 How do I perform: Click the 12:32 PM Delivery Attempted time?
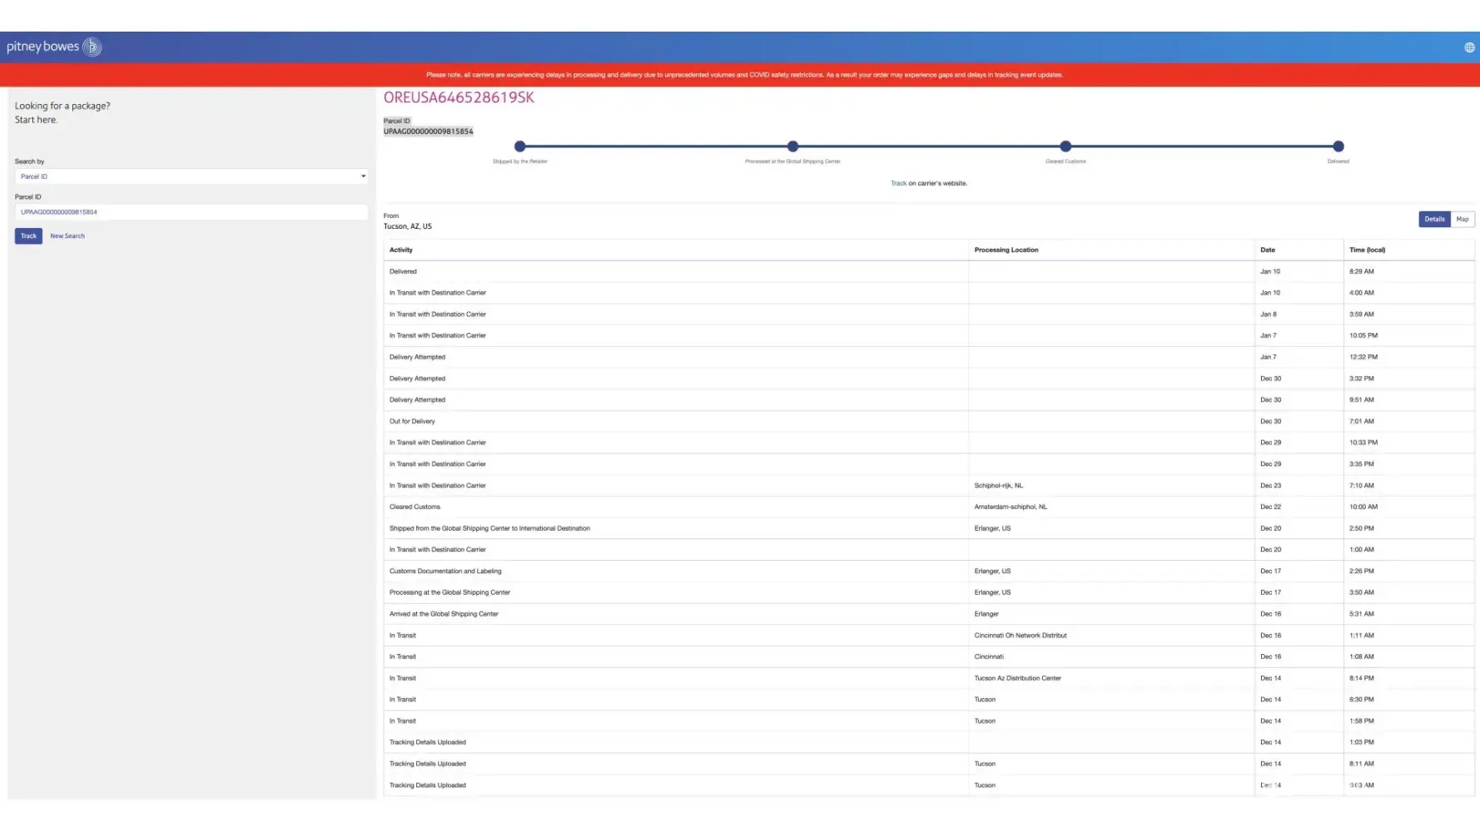tap(1363, 357)
